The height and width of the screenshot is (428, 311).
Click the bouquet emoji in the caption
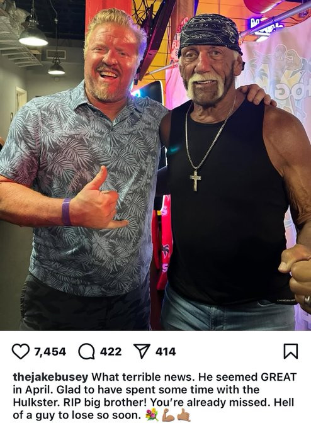[152, 415]
